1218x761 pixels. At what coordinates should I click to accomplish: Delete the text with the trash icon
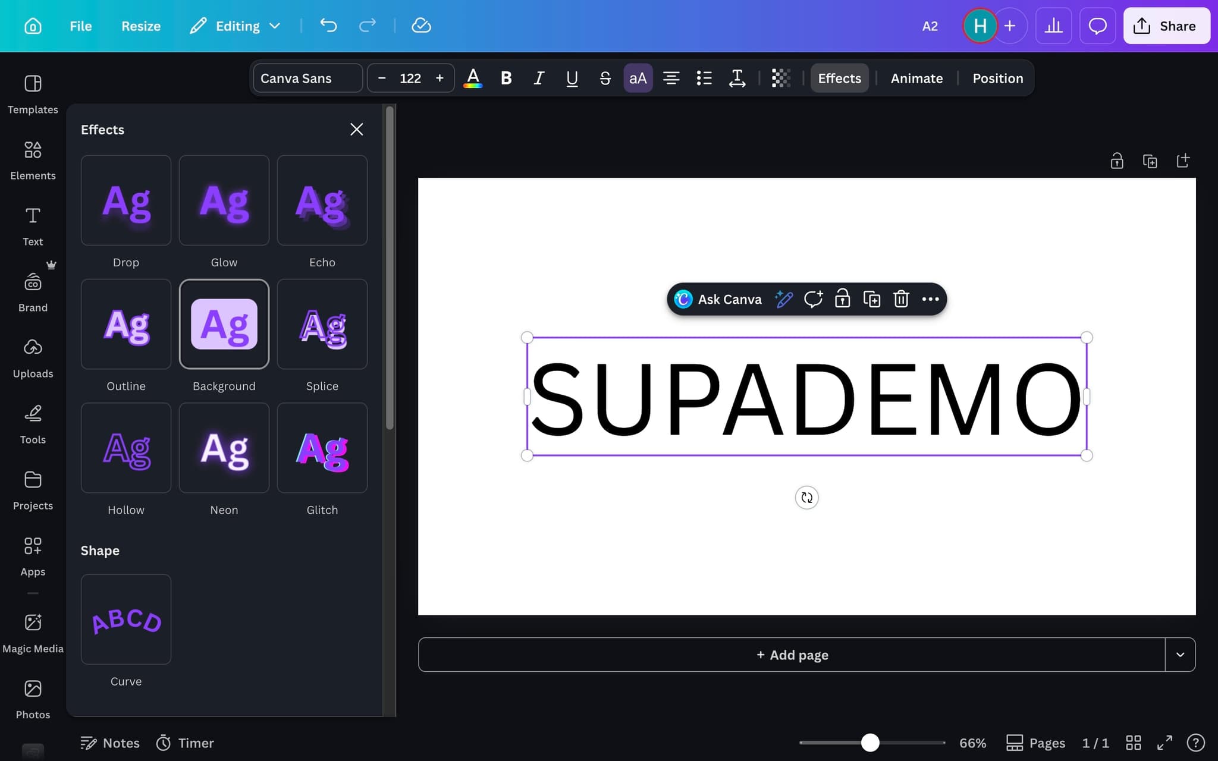coord(900,299)
